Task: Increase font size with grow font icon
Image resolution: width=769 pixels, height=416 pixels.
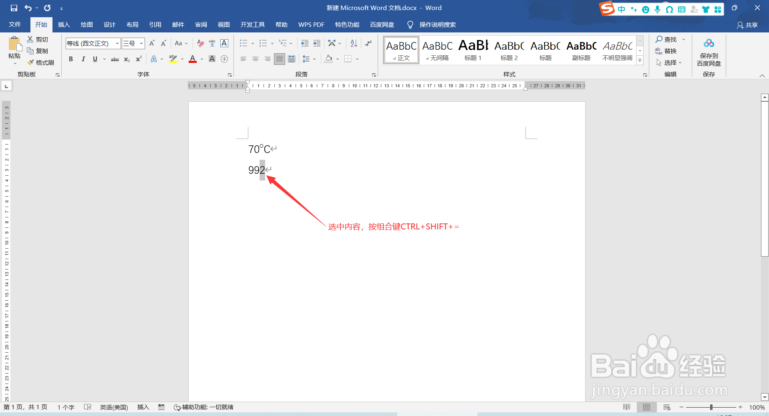Action: point(152,43)
